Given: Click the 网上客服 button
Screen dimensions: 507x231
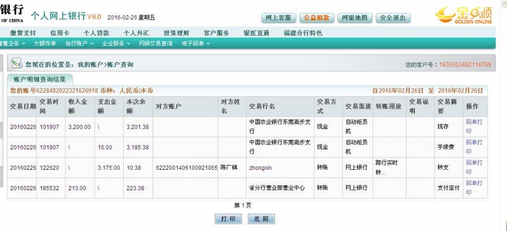Looking at the screenshot, I should pos(278,18).
